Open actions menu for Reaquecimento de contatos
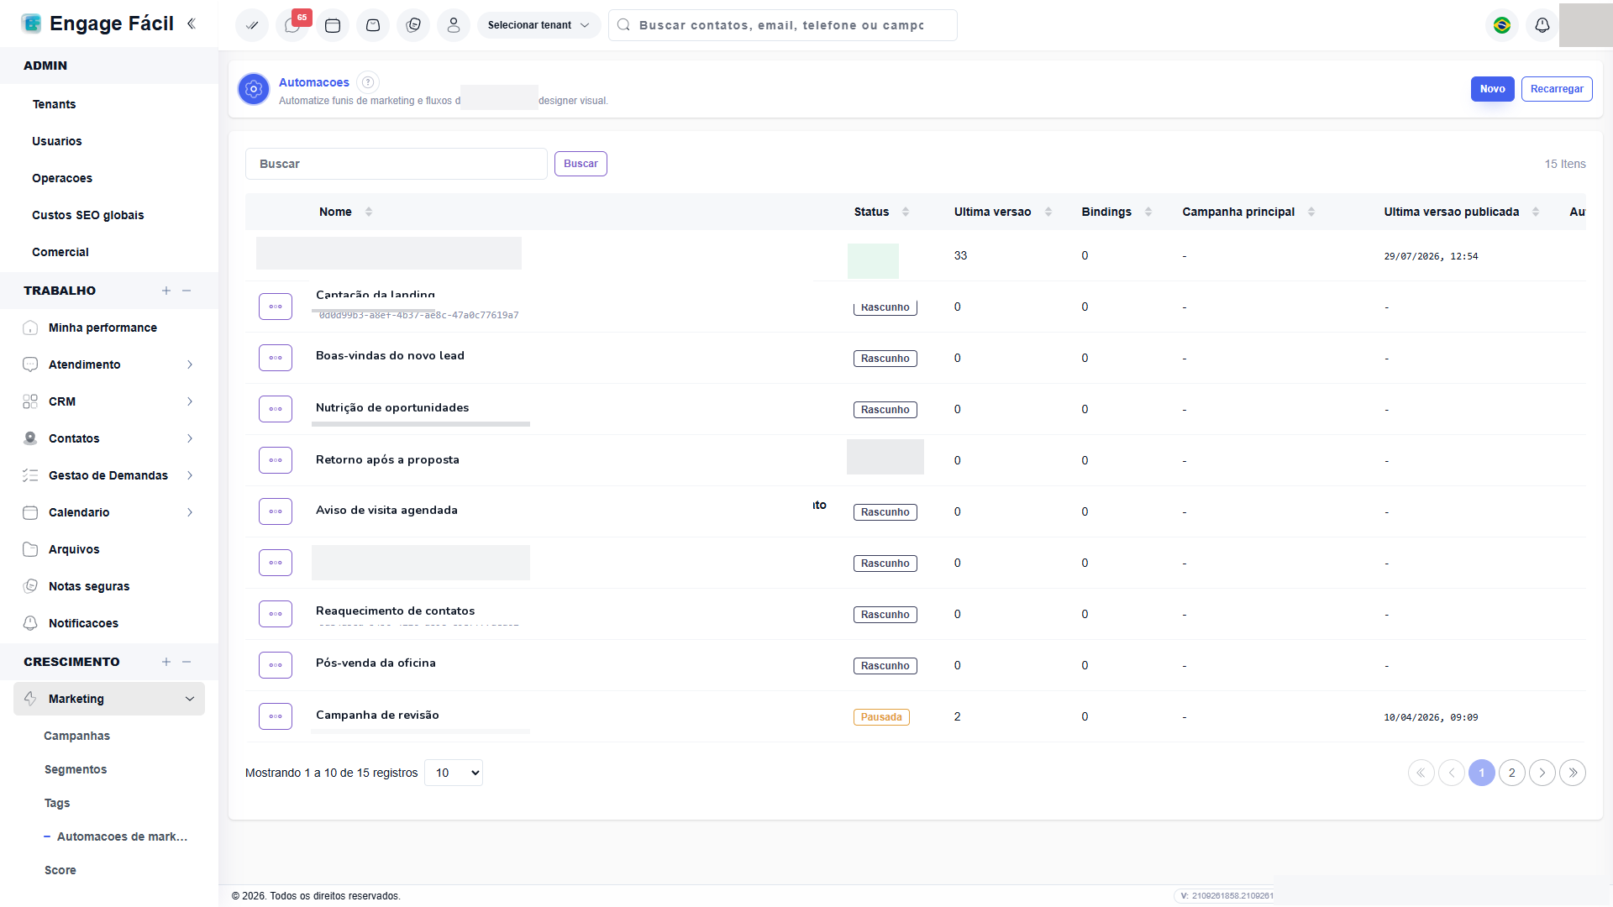Viewport: 1613px width, 907px height. point(276,614)
